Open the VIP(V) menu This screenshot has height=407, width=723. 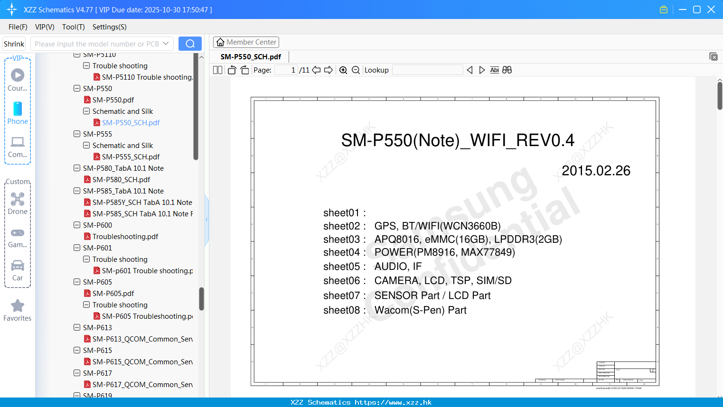click(x=45, y=27)
